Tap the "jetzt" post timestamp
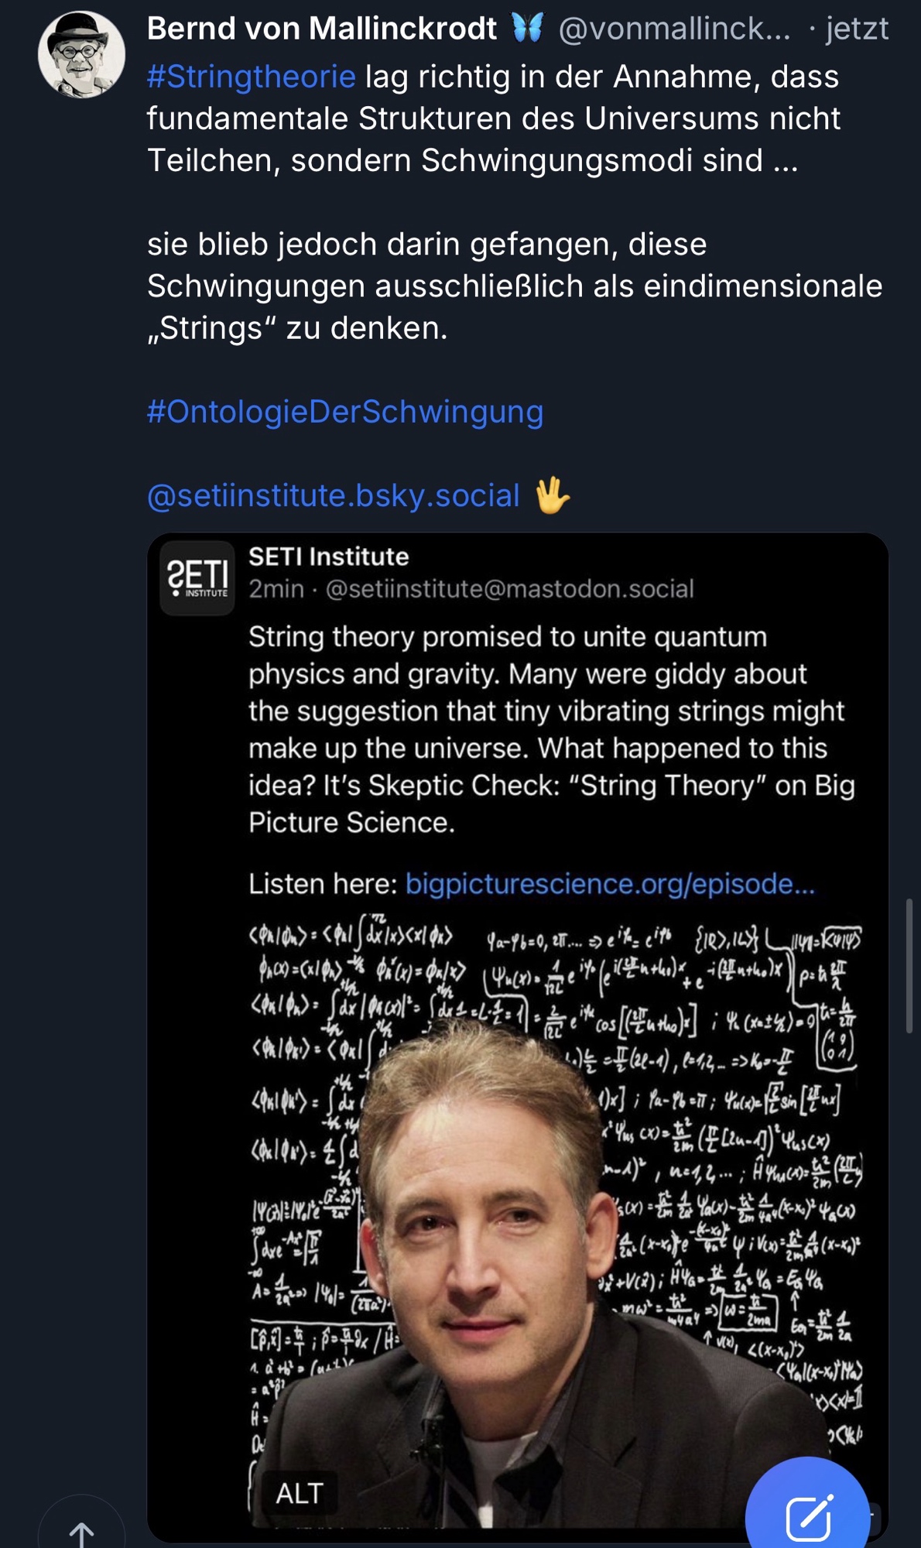The image size is (921, 1548). click(857, 29)
